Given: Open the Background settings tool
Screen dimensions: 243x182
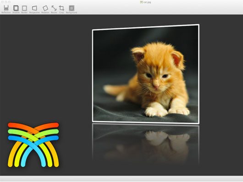Looking at the screenshot, I should tap(72, 9).
